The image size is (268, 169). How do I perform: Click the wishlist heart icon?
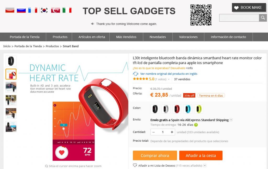[x=135, y=165]
